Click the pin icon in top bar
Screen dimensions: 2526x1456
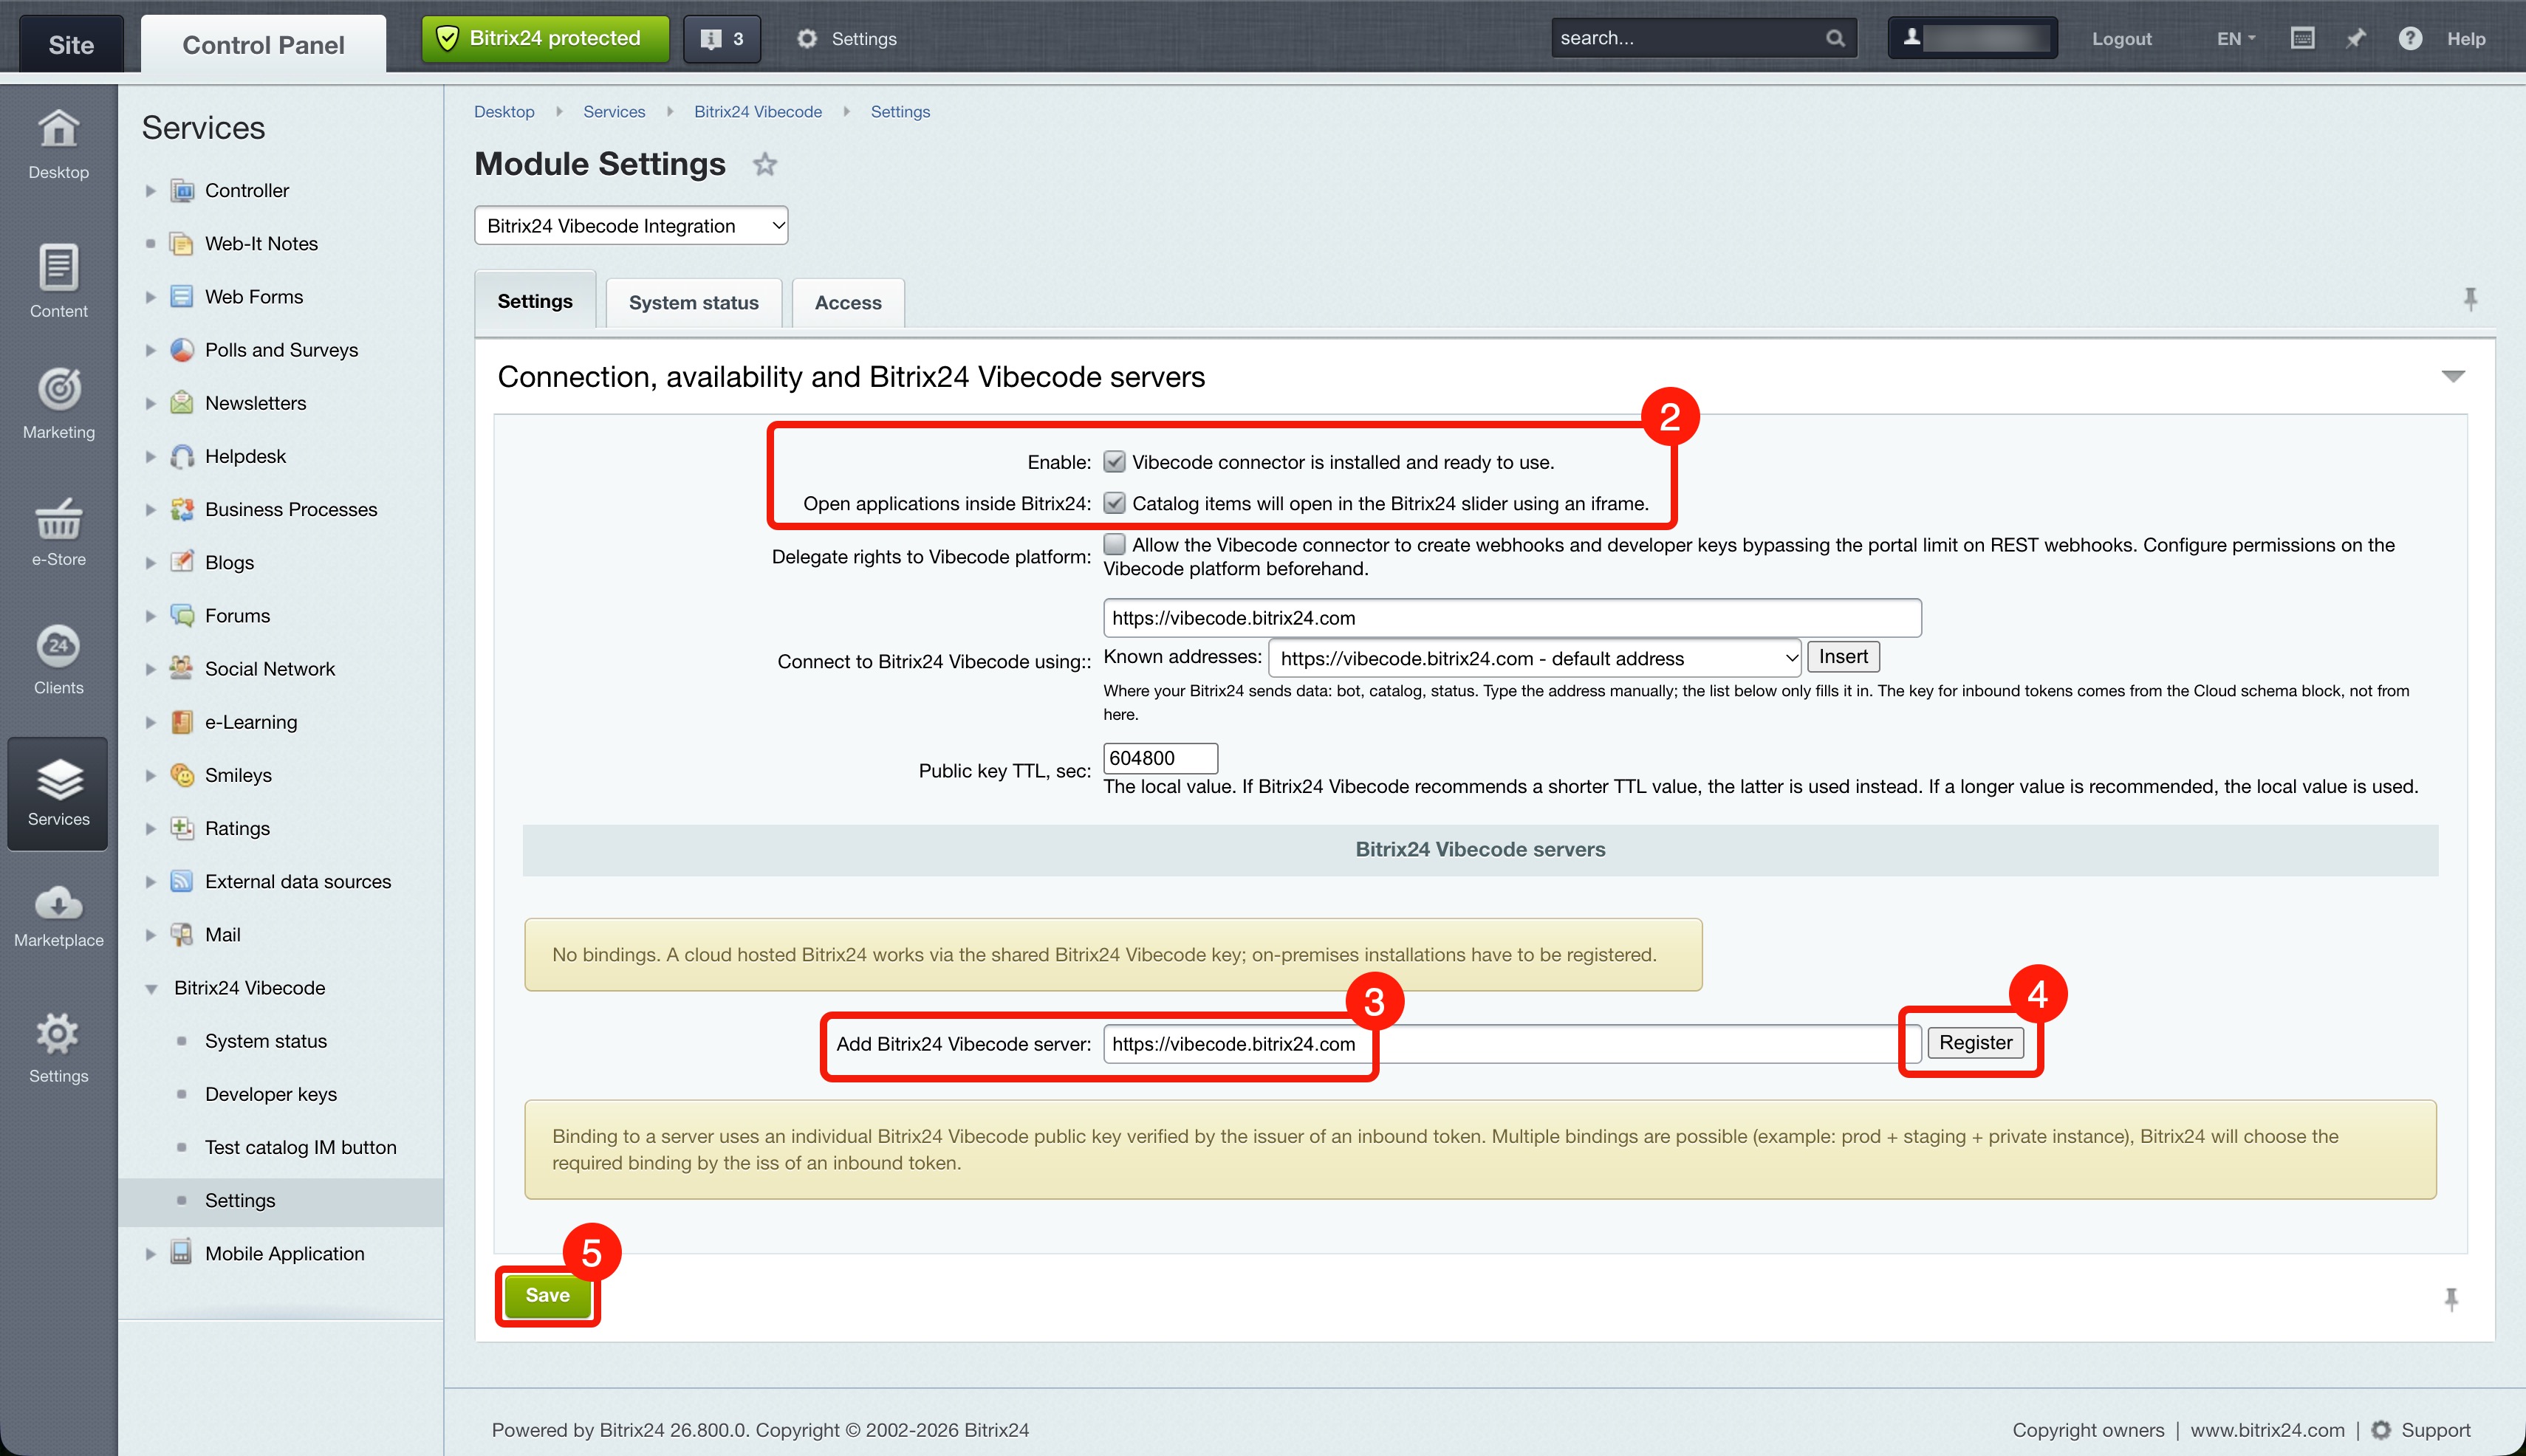tap(2356, 38)
